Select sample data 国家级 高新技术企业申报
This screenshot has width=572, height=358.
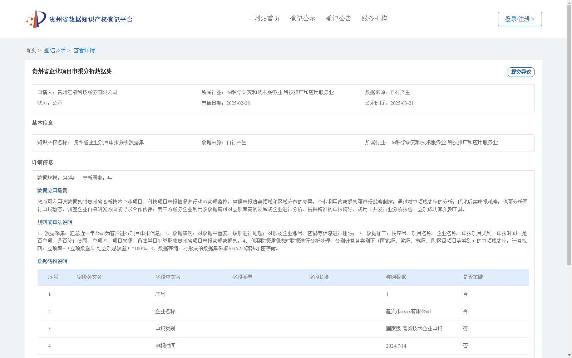point(414,329)
